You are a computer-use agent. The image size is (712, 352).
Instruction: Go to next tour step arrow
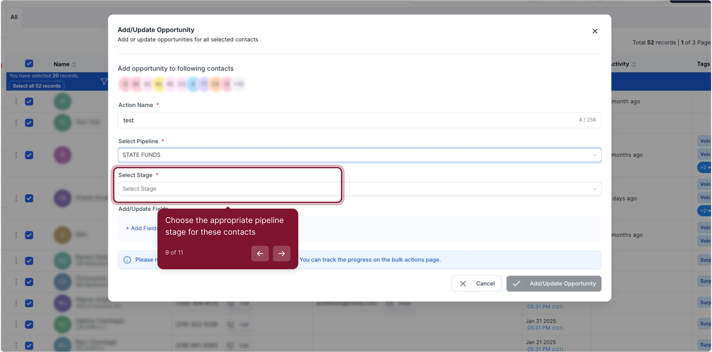[281, 254]
